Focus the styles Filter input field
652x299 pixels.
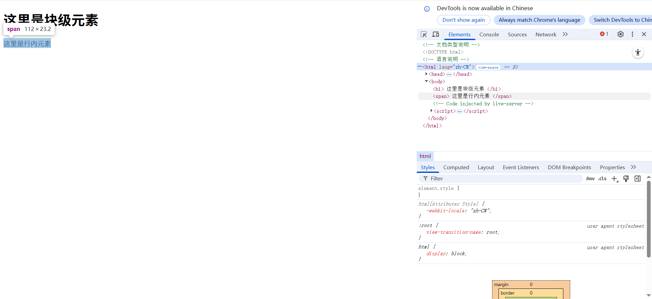point(501,179)
